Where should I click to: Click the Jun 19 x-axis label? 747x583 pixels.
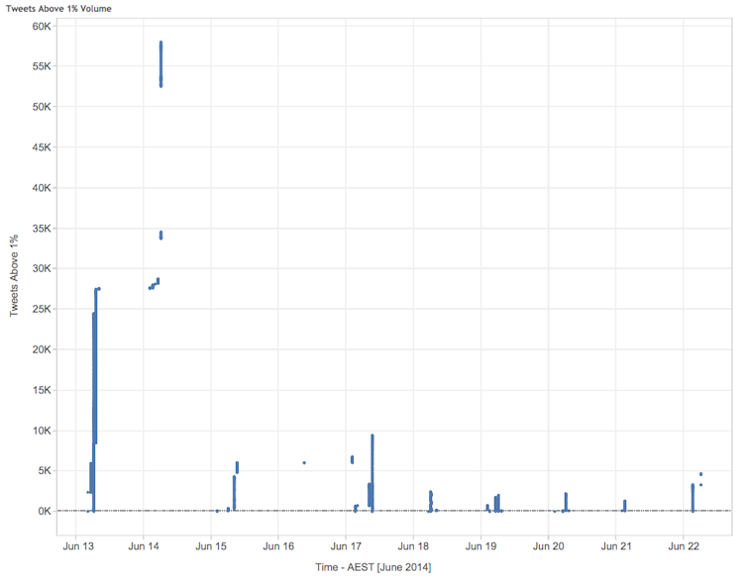click(x=481, y=546)
